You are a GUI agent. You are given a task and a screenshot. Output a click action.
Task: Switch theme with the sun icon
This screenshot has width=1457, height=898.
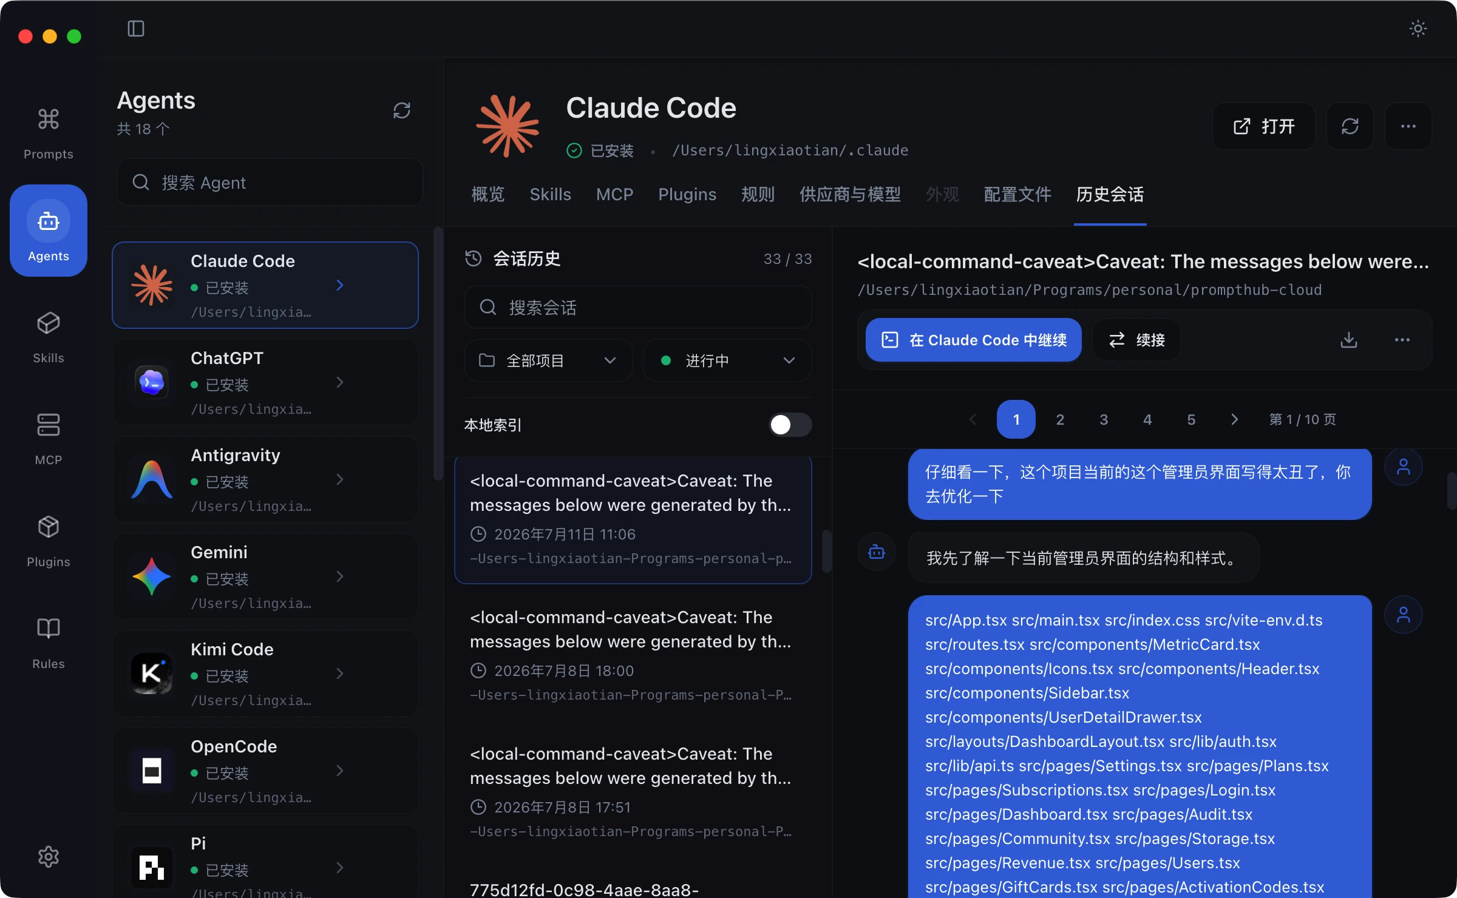[x=1418, y=29]
